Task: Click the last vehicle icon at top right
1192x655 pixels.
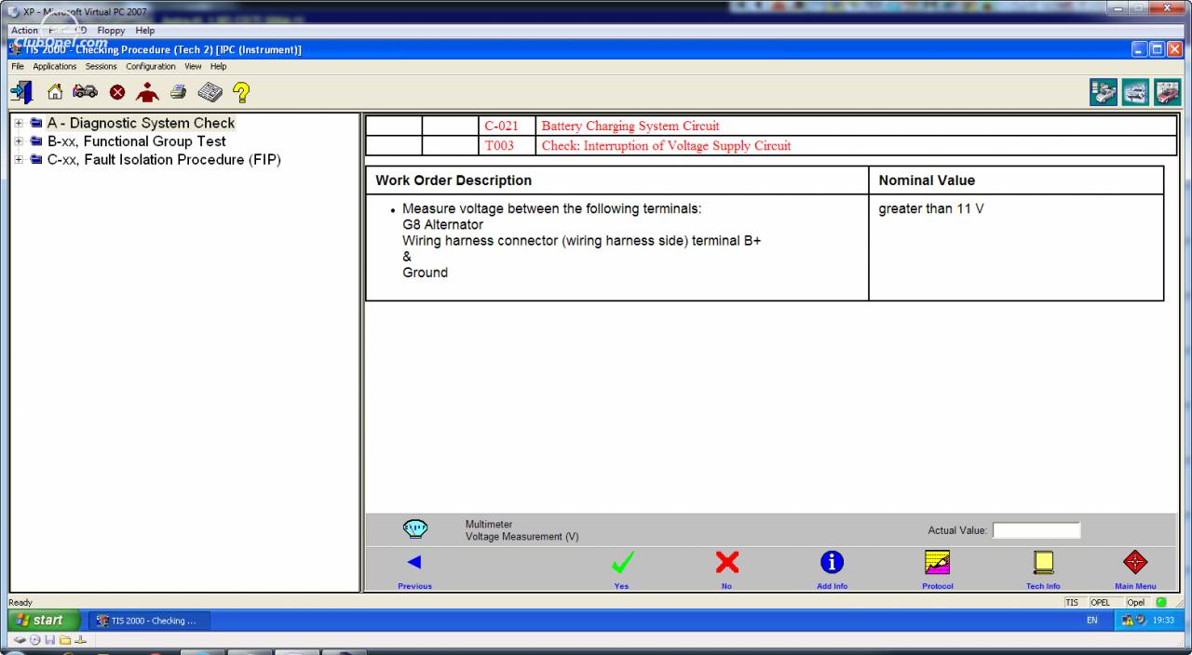Action: pos(1167,92)
